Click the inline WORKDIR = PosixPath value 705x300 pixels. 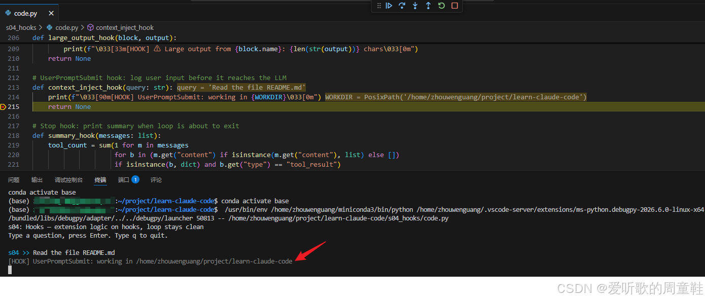[456, 97]
